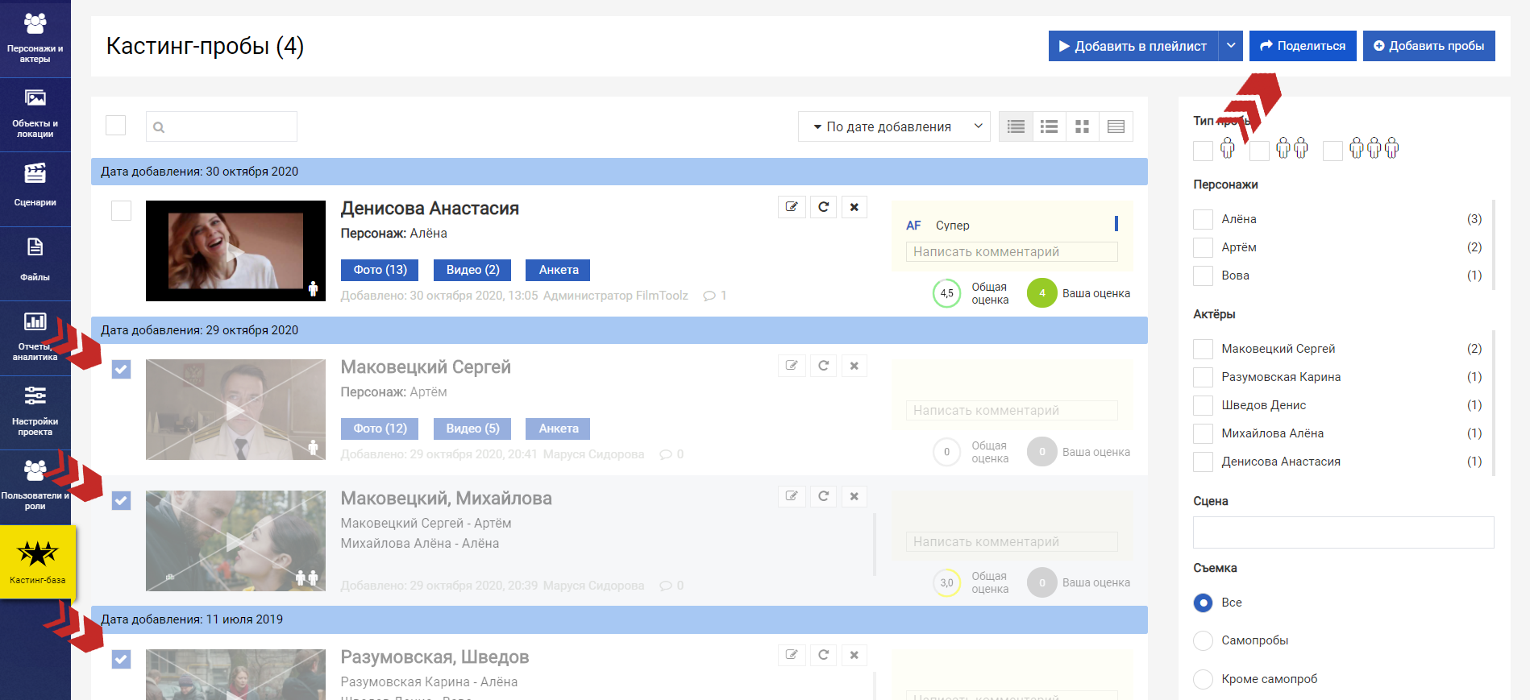Viewport: 1530px width, 700px height.
Task: Open Персонажи и актеры sidebar section
Action: click(x=35, y=38)
